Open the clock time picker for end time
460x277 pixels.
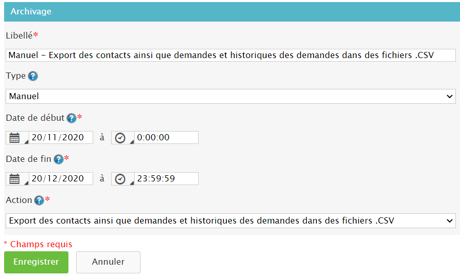(121, 179)
